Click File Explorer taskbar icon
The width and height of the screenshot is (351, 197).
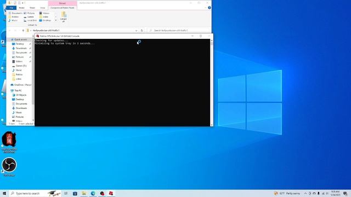84,193
